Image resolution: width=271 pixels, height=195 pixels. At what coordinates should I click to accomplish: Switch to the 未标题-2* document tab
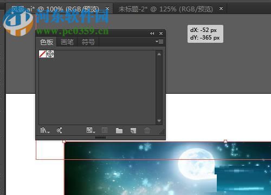point(165,9)
